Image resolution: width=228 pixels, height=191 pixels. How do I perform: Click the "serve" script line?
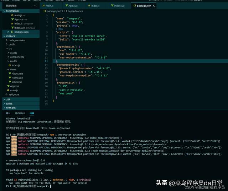click(82, 36)
